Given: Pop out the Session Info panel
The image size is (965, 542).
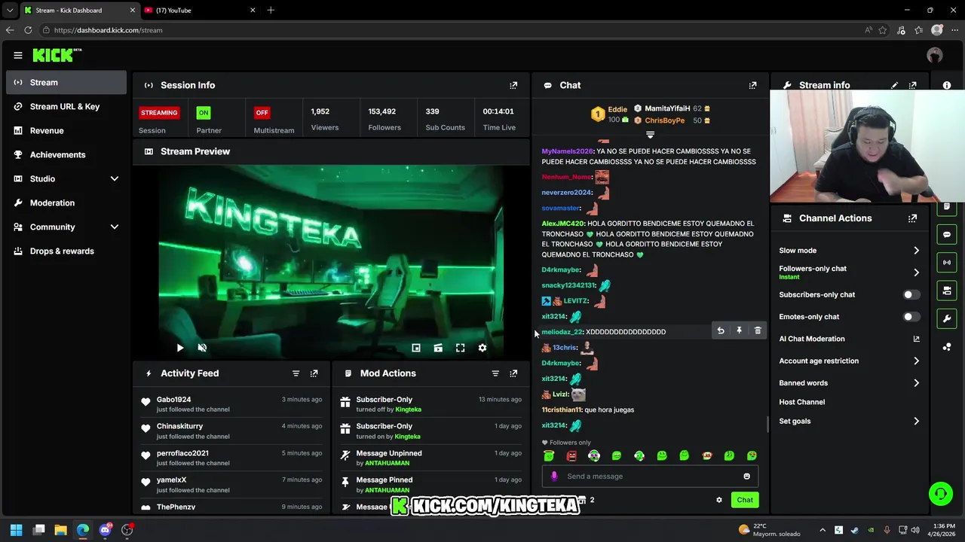Looking at the screenshot, I should tap(513, 85).
